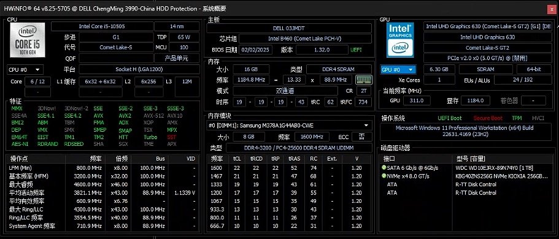Click the Intel B460 chipset field

pyautogui.click(x=305, y=39)
